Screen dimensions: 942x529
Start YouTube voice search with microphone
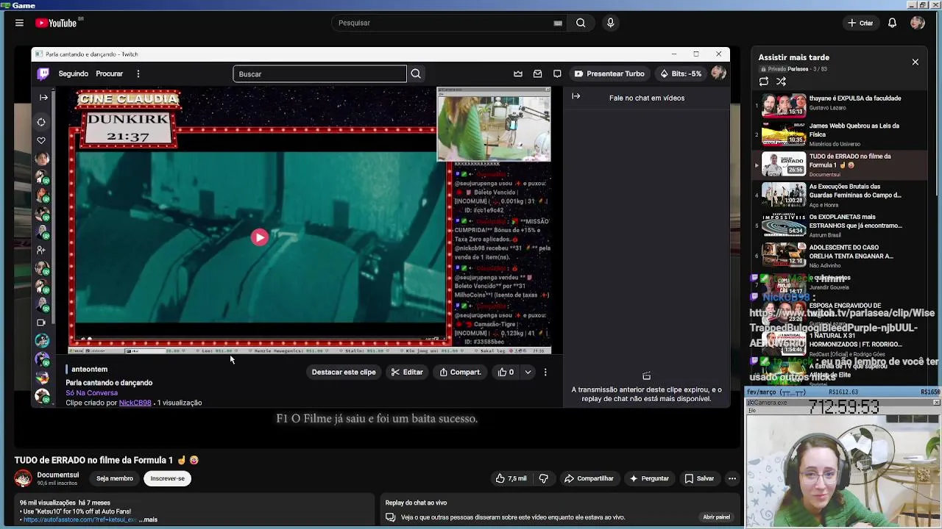point(610,23)
